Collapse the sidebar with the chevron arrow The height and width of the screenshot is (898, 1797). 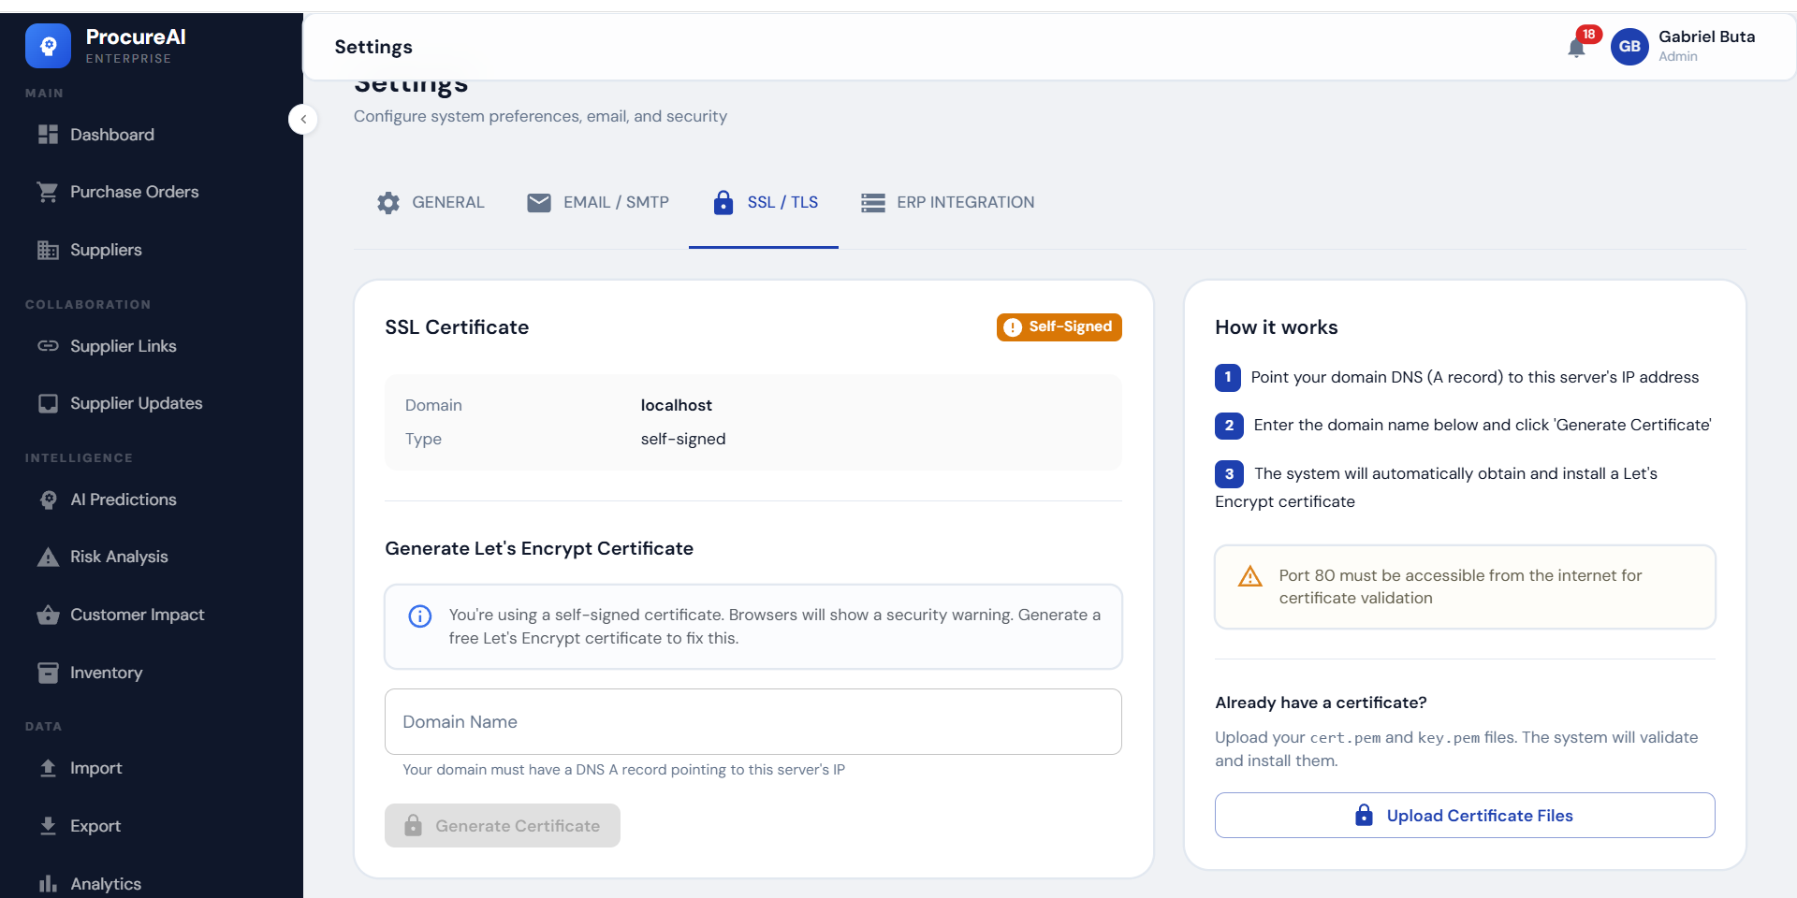tap(303, 119)
